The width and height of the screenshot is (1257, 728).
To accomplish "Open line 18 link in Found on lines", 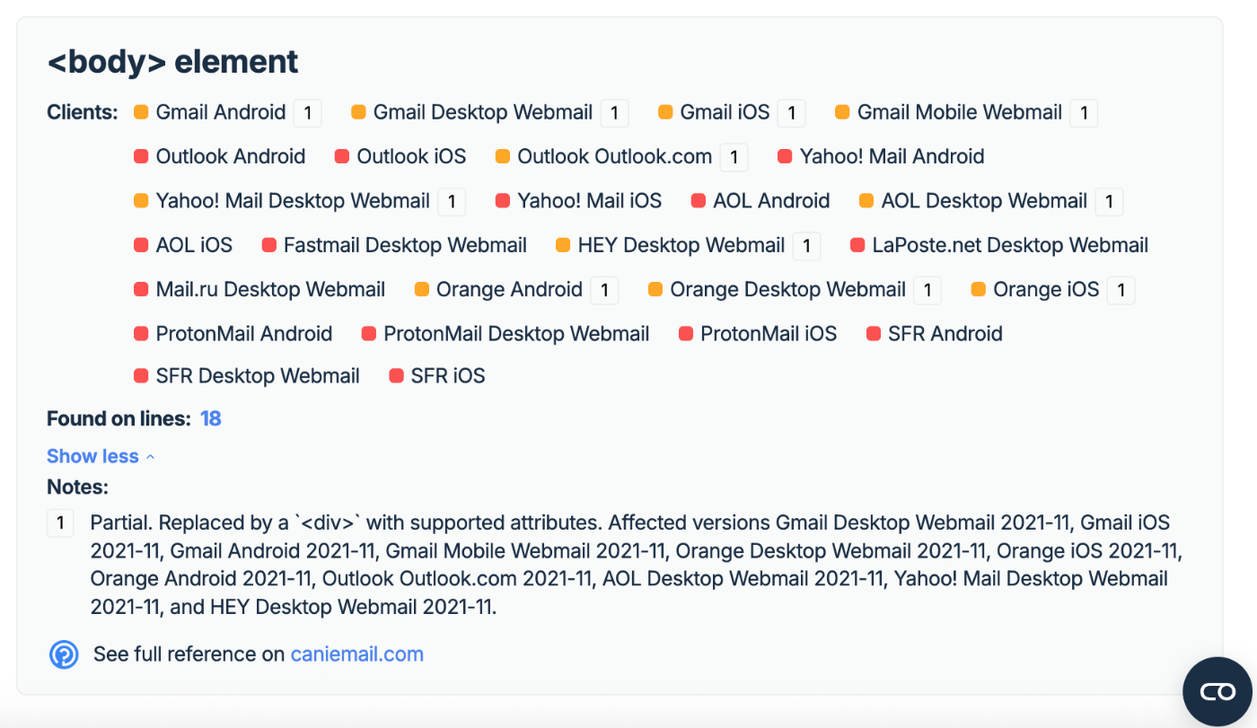I will (x=211, y=418).
